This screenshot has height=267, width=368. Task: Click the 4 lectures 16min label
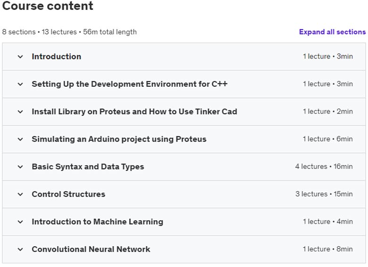point(324,167)
